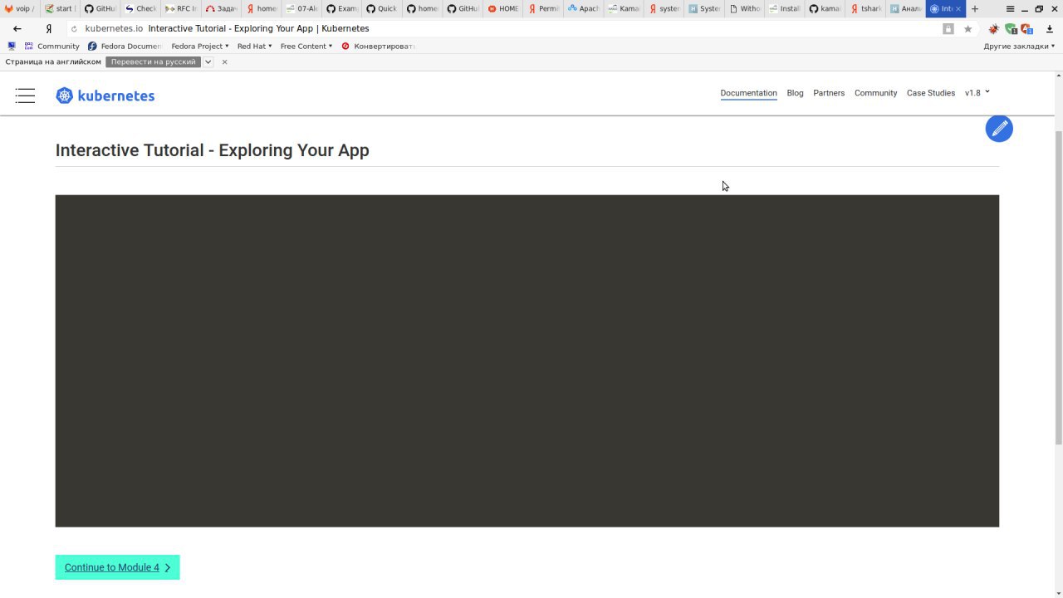Switch to the HOME tab with red icon
1063x598 pixels.
pos(502,8)
